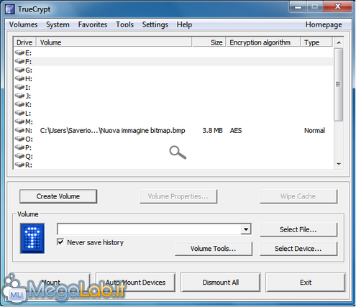Screen dimensions: 356x307
Task: Select the F: drive icon
Action: point(19,61)
